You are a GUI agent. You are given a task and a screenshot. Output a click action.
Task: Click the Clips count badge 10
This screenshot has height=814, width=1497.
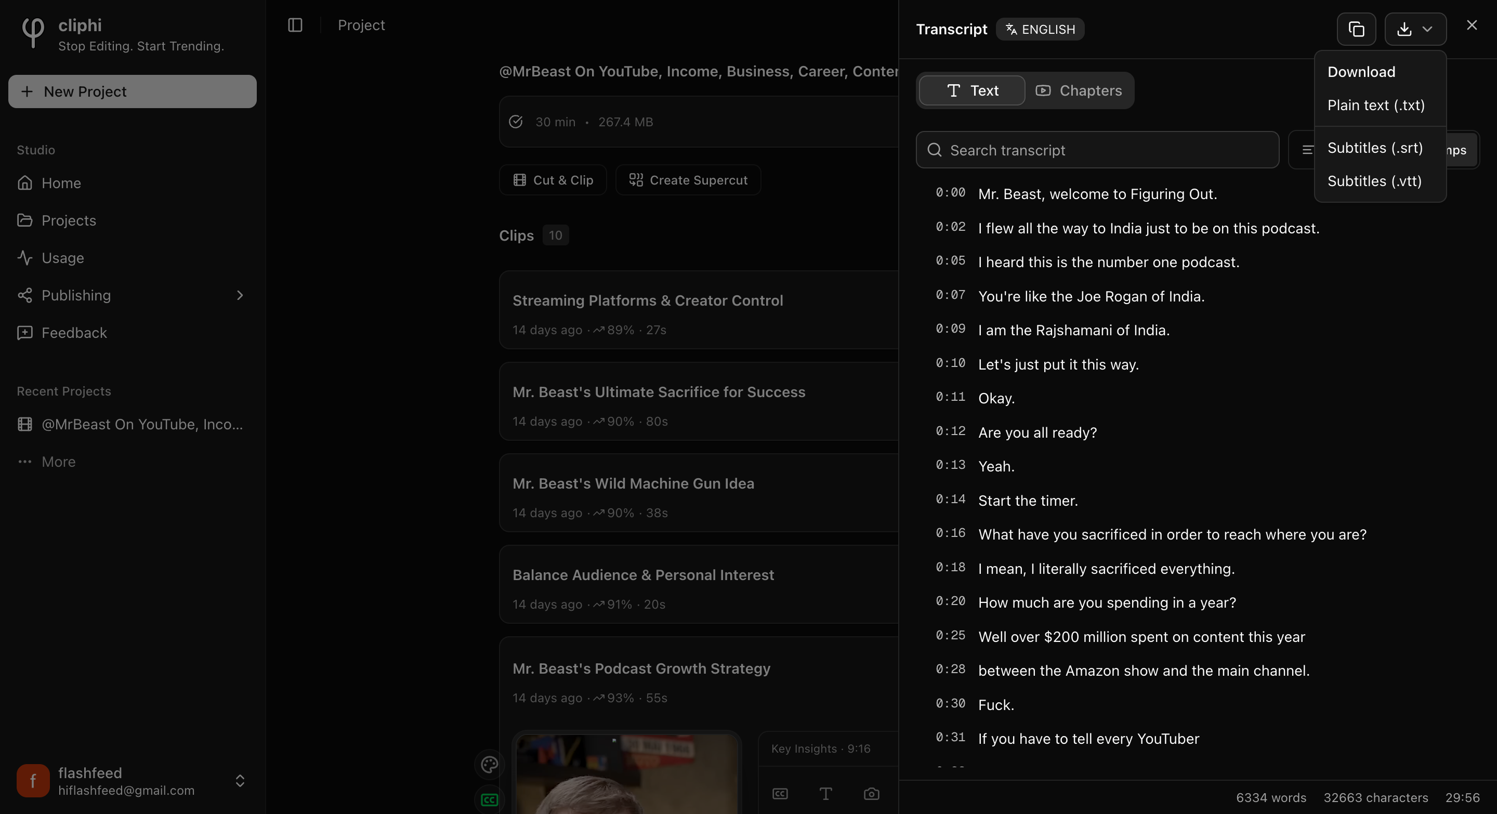click(555, 235)
